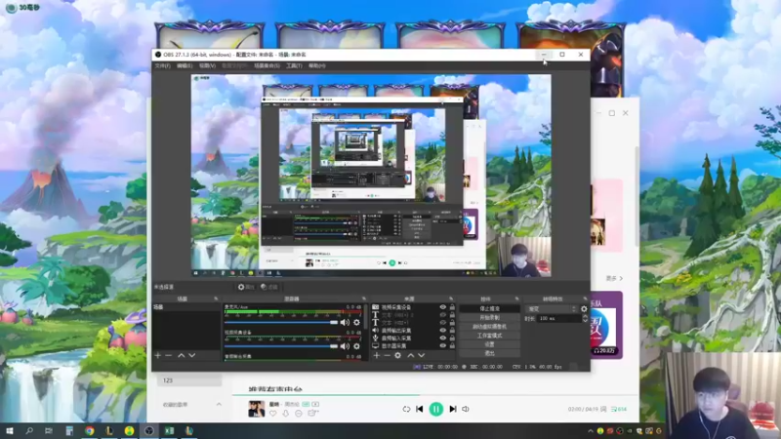
Task: Seek within the song progress bar
Action: coord(435,395)
